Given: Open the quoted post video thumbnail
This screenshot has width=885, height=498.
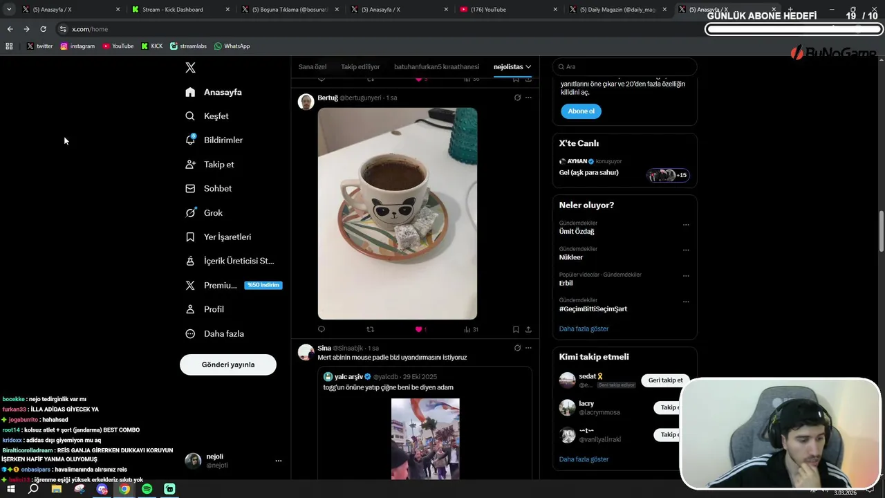Looking at the screenshot, I should coord(425,439).
